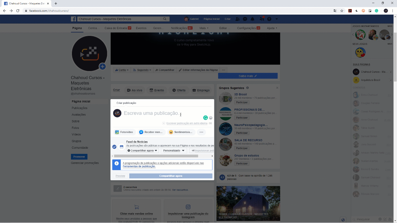Open the Ferramentas de publicação link
397x223 pixels.
click(139, 166)
